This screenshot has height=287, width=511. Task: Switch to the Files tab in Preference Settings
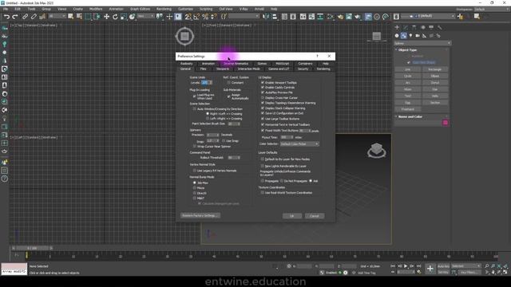click(204, 69)
